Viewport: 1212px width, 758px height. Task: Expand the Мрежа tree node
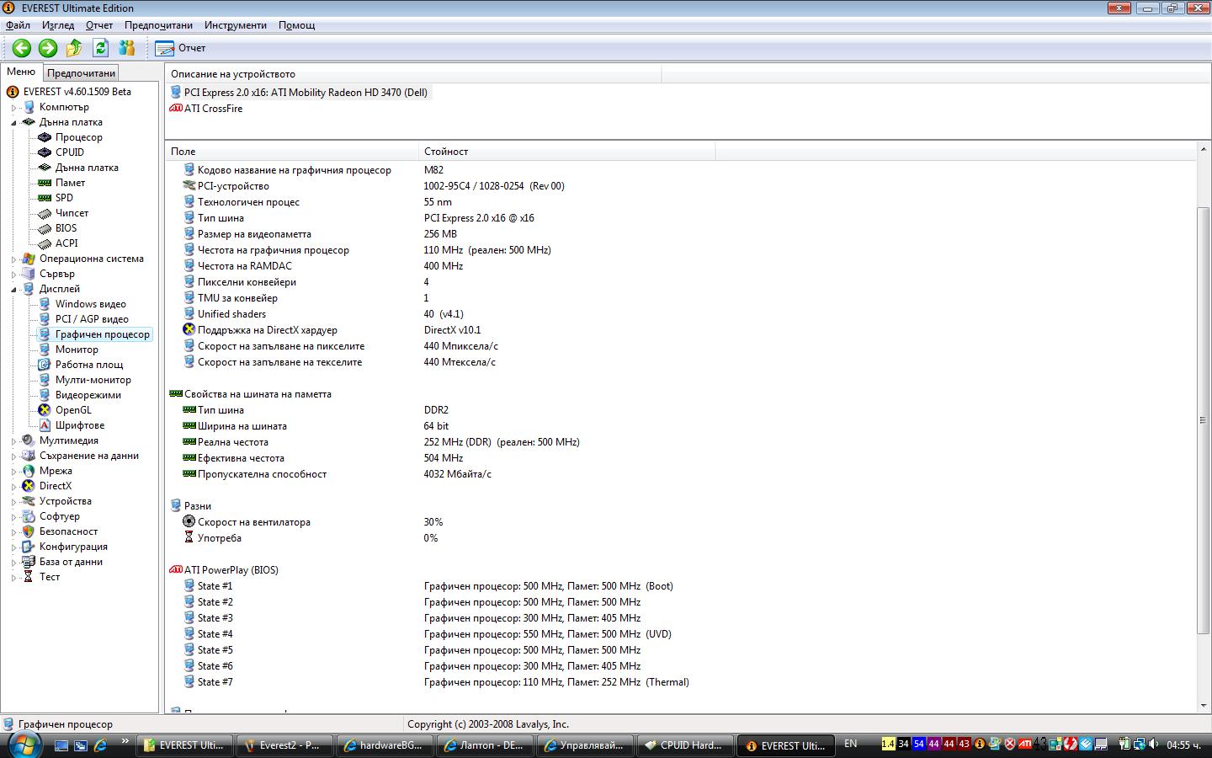[x=14, y=472]
